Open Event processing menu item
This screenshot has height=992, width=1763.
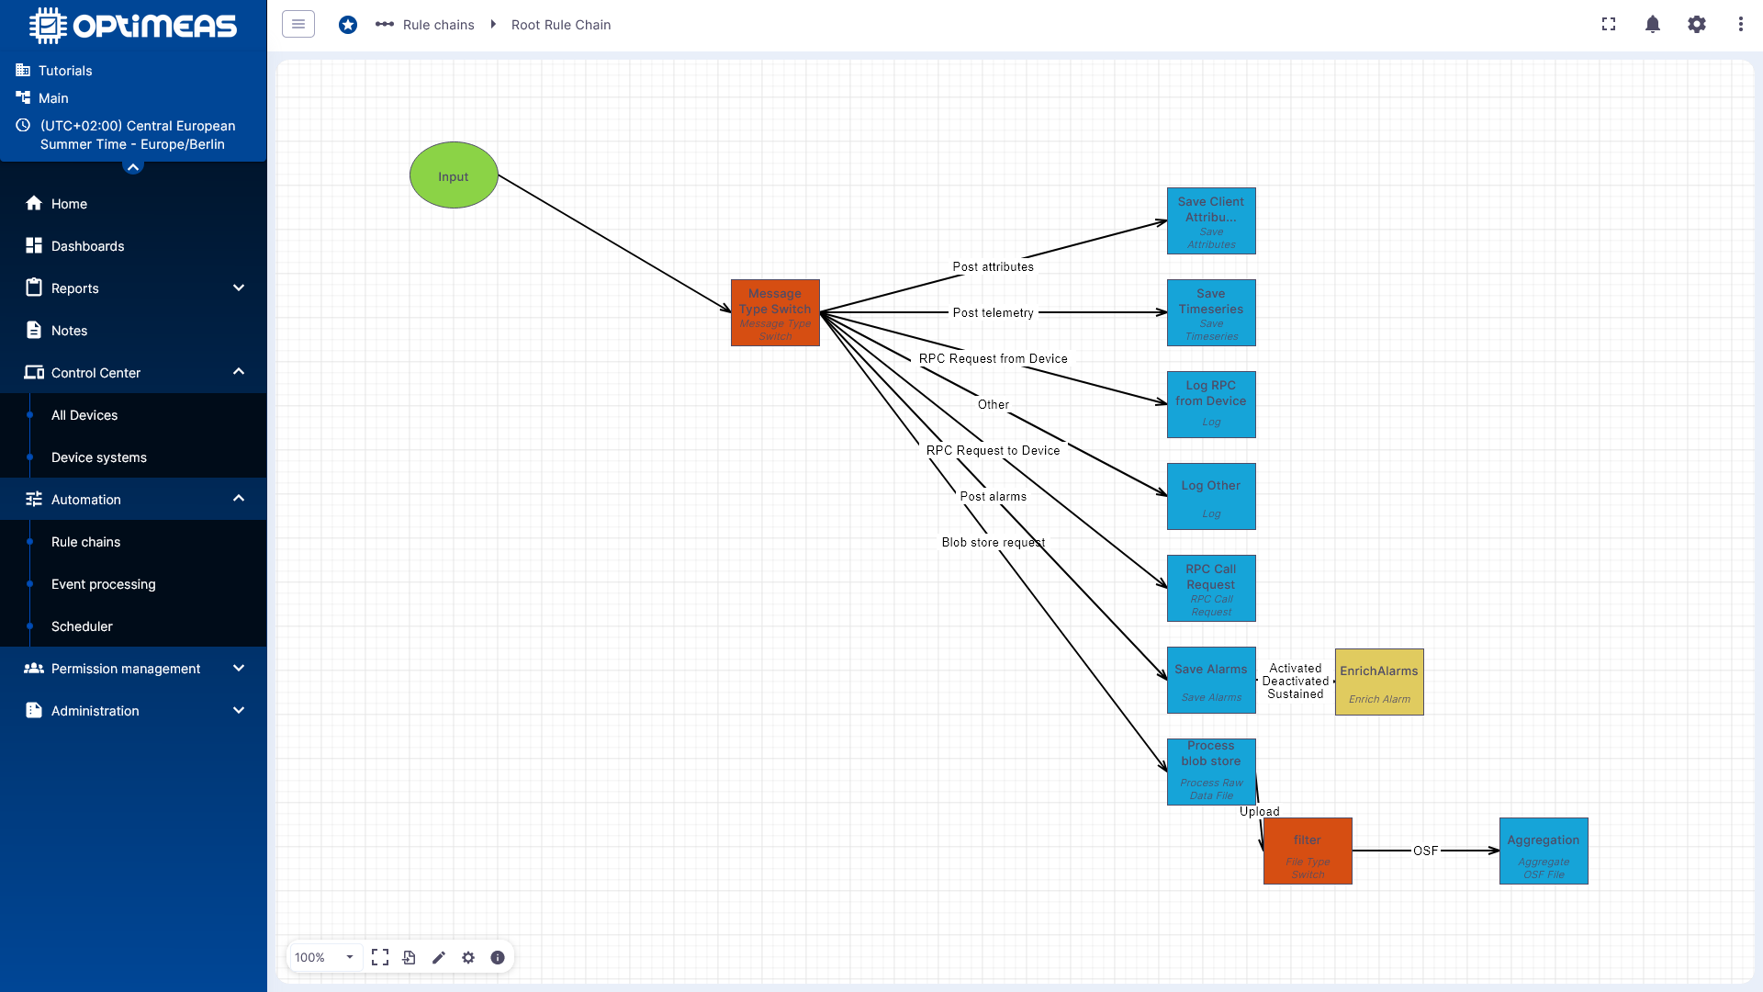tap(133, 584)
